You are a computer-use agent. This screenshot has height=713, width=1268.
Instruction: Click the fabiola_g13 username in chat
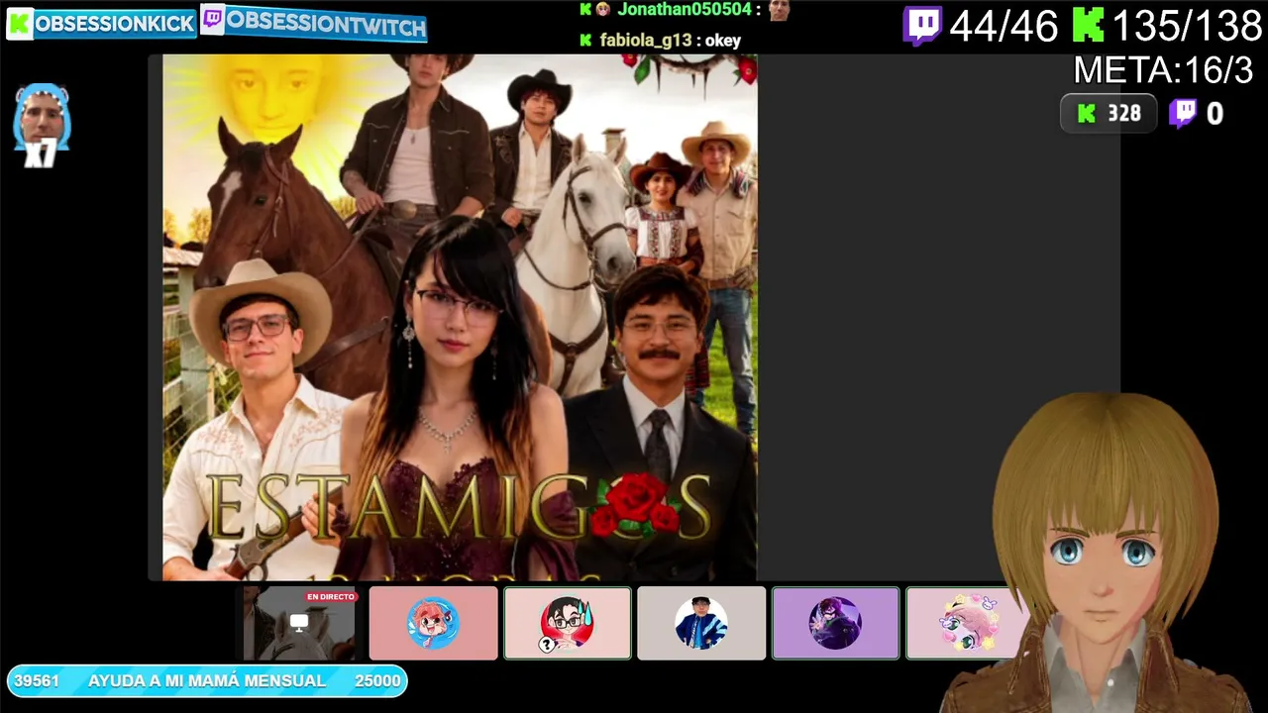point(648,41)
